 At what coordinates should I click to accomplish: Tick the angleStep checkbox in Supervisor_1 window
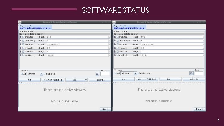tap(23, 37)
